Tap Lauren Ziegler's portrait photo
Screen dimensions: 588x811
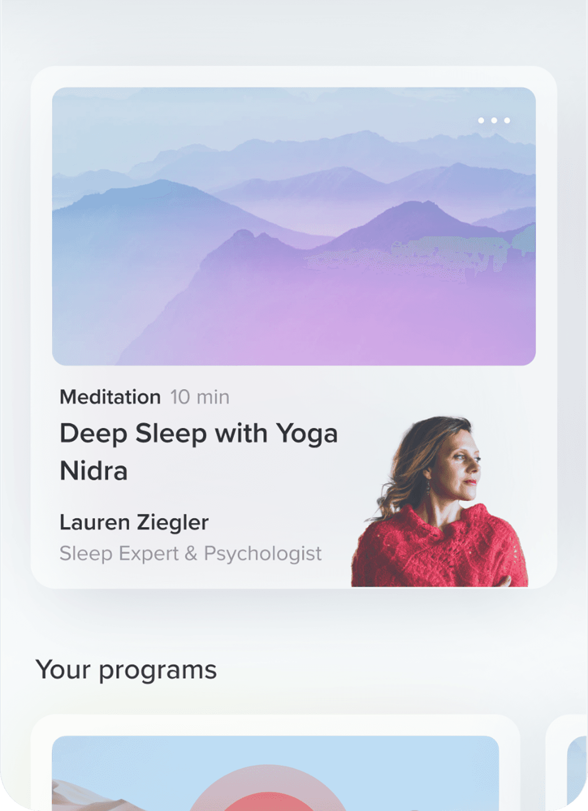440,502
